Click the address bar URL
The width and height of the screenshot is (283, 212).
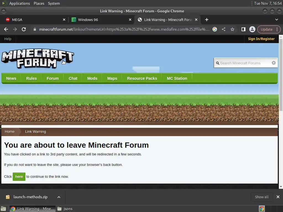(x=124, y=29)
